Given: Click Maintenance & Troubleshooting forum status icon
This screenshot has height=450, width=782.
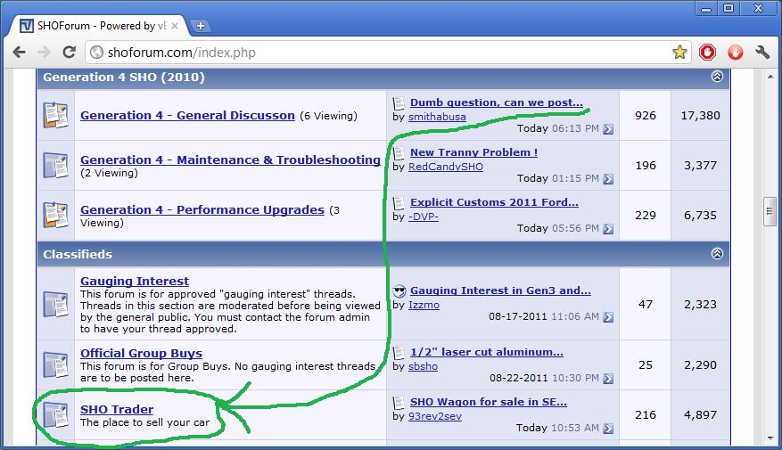Looking at the screenshot, I should pos(55,166).
